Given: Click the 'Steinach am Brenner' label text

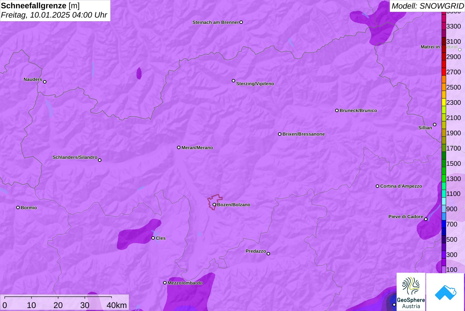Looking at the screenshot, I should click(216, 22).
